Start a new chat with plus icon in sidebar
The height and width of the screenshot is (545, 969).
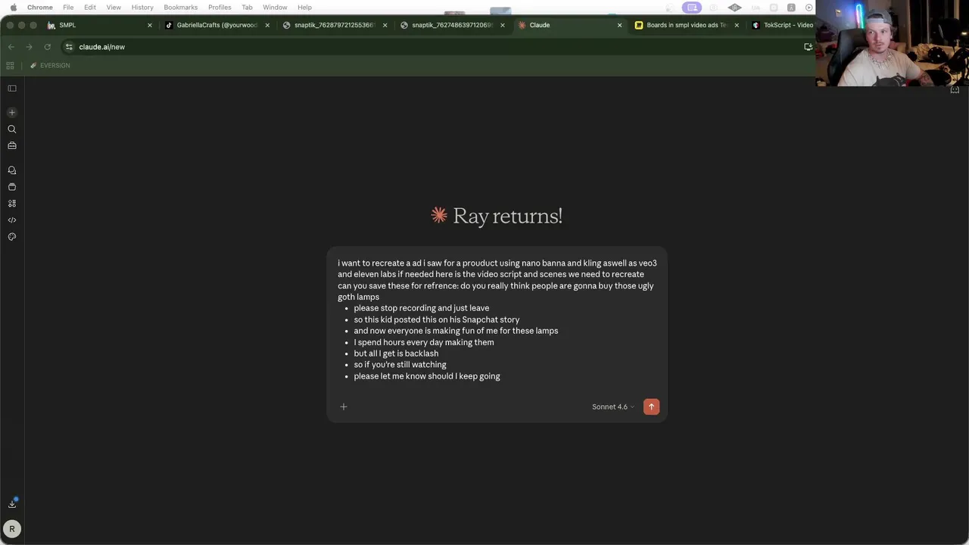(12, 113)
